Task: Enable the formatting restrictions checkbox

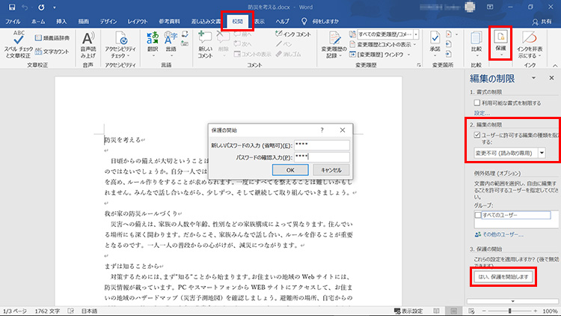Action: (476, 102)
